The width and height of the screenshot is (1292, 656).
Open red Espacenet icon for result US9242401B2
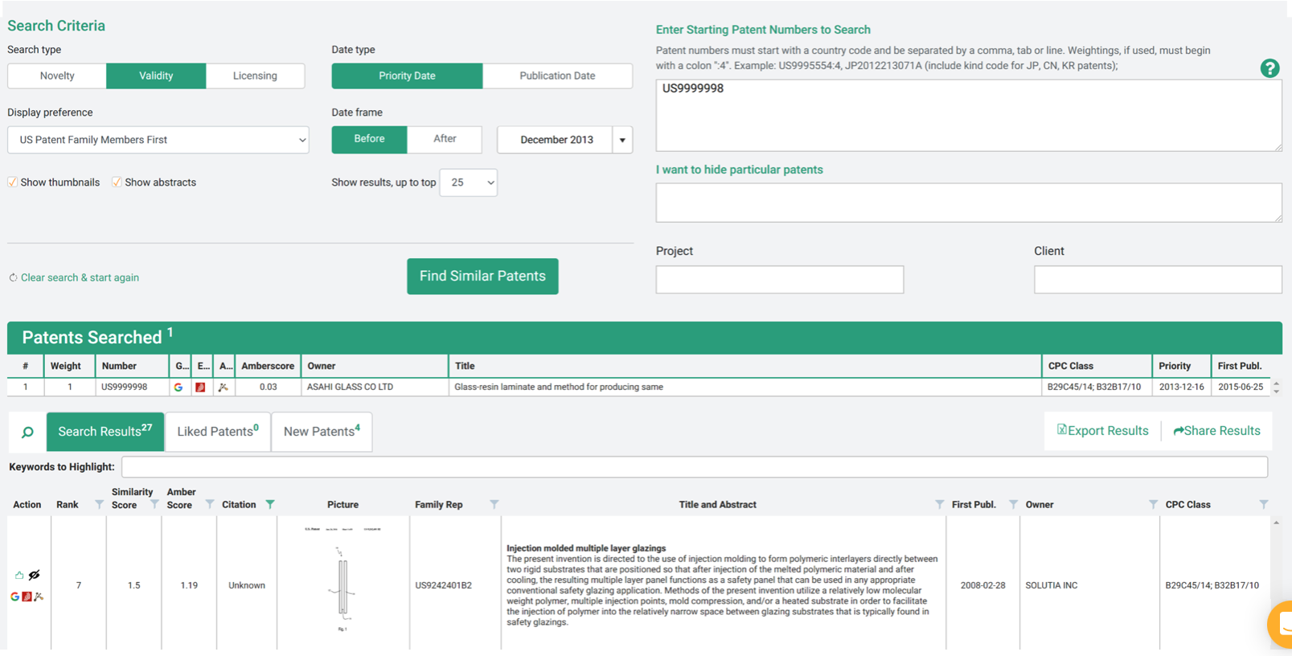tap(27, 597)
